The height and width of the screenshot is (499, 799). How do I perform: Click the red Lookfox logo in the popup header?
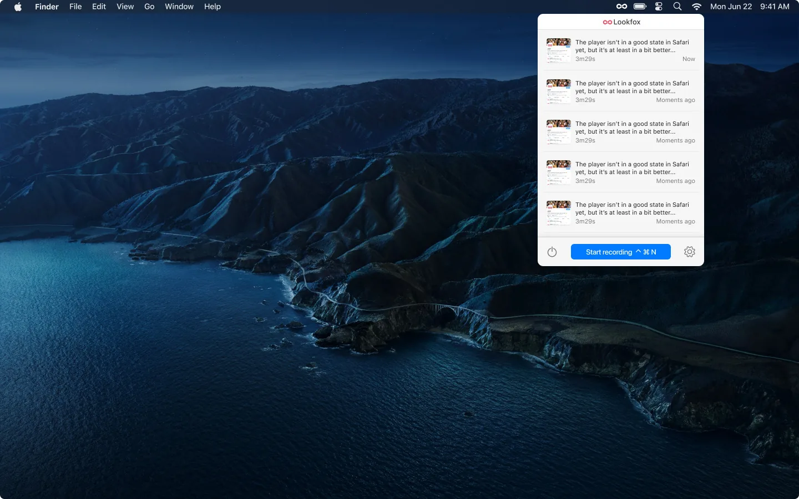[x=607, y=22]
